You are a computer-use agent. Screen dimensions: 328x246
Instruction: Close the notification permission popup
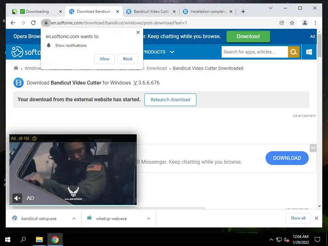point(138,32)
